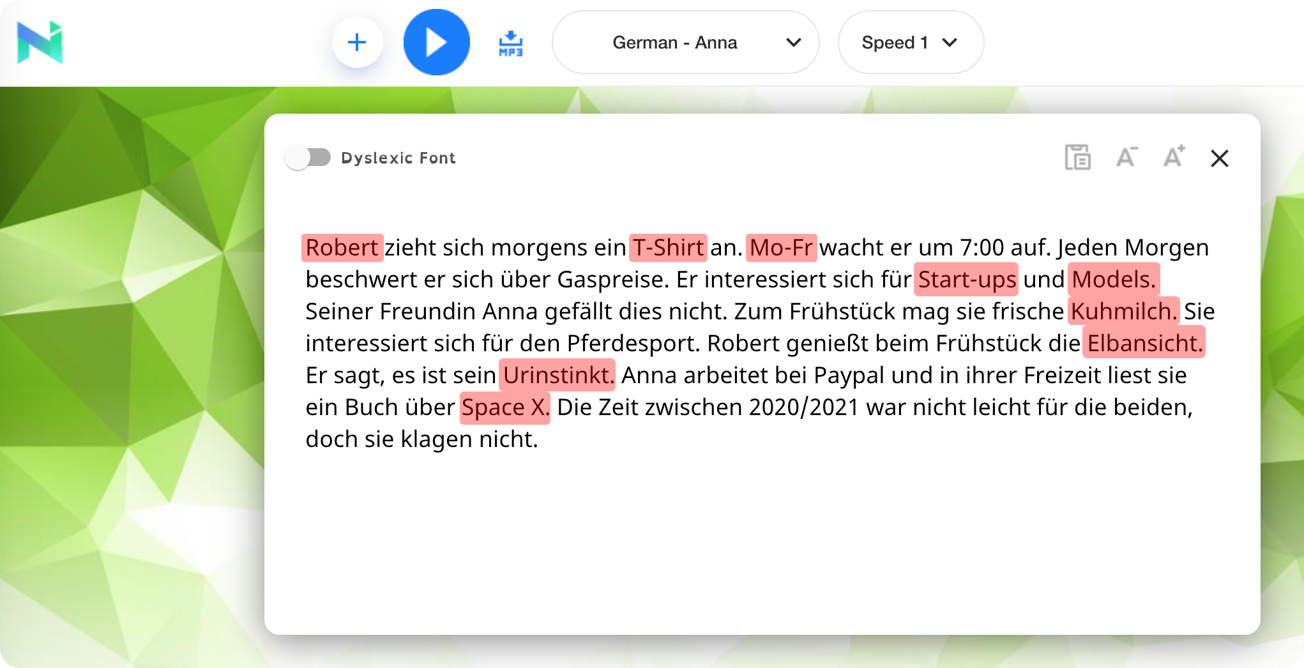Image resolution: width=1304 pixels, height=668 pixels.
Task: Toggle the Dyslexic Font switch
Action: pos(308,158)
